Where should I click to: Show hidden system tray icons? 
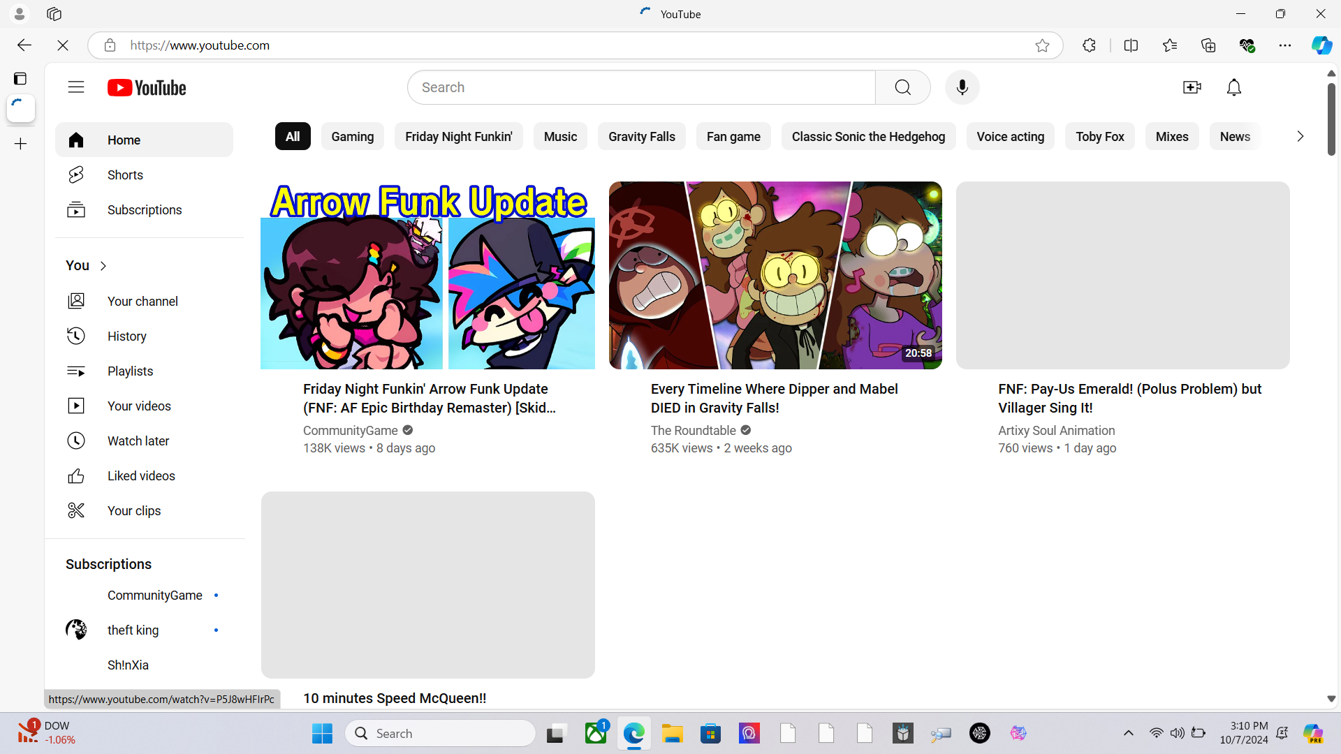coord(1128,733)
